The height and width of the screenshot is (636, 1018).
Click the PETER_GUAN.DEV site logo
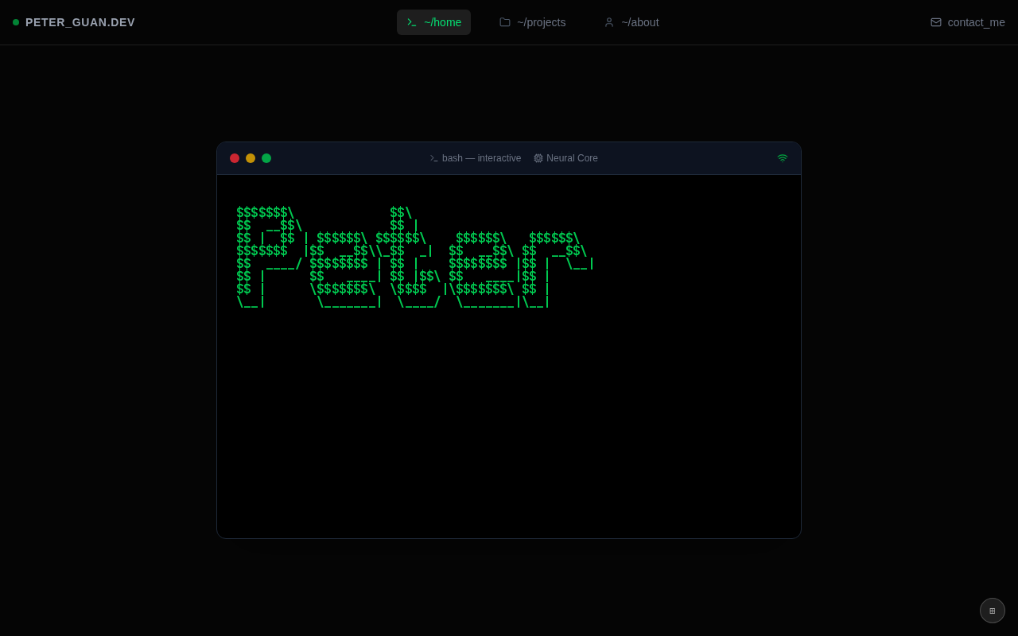80,22
